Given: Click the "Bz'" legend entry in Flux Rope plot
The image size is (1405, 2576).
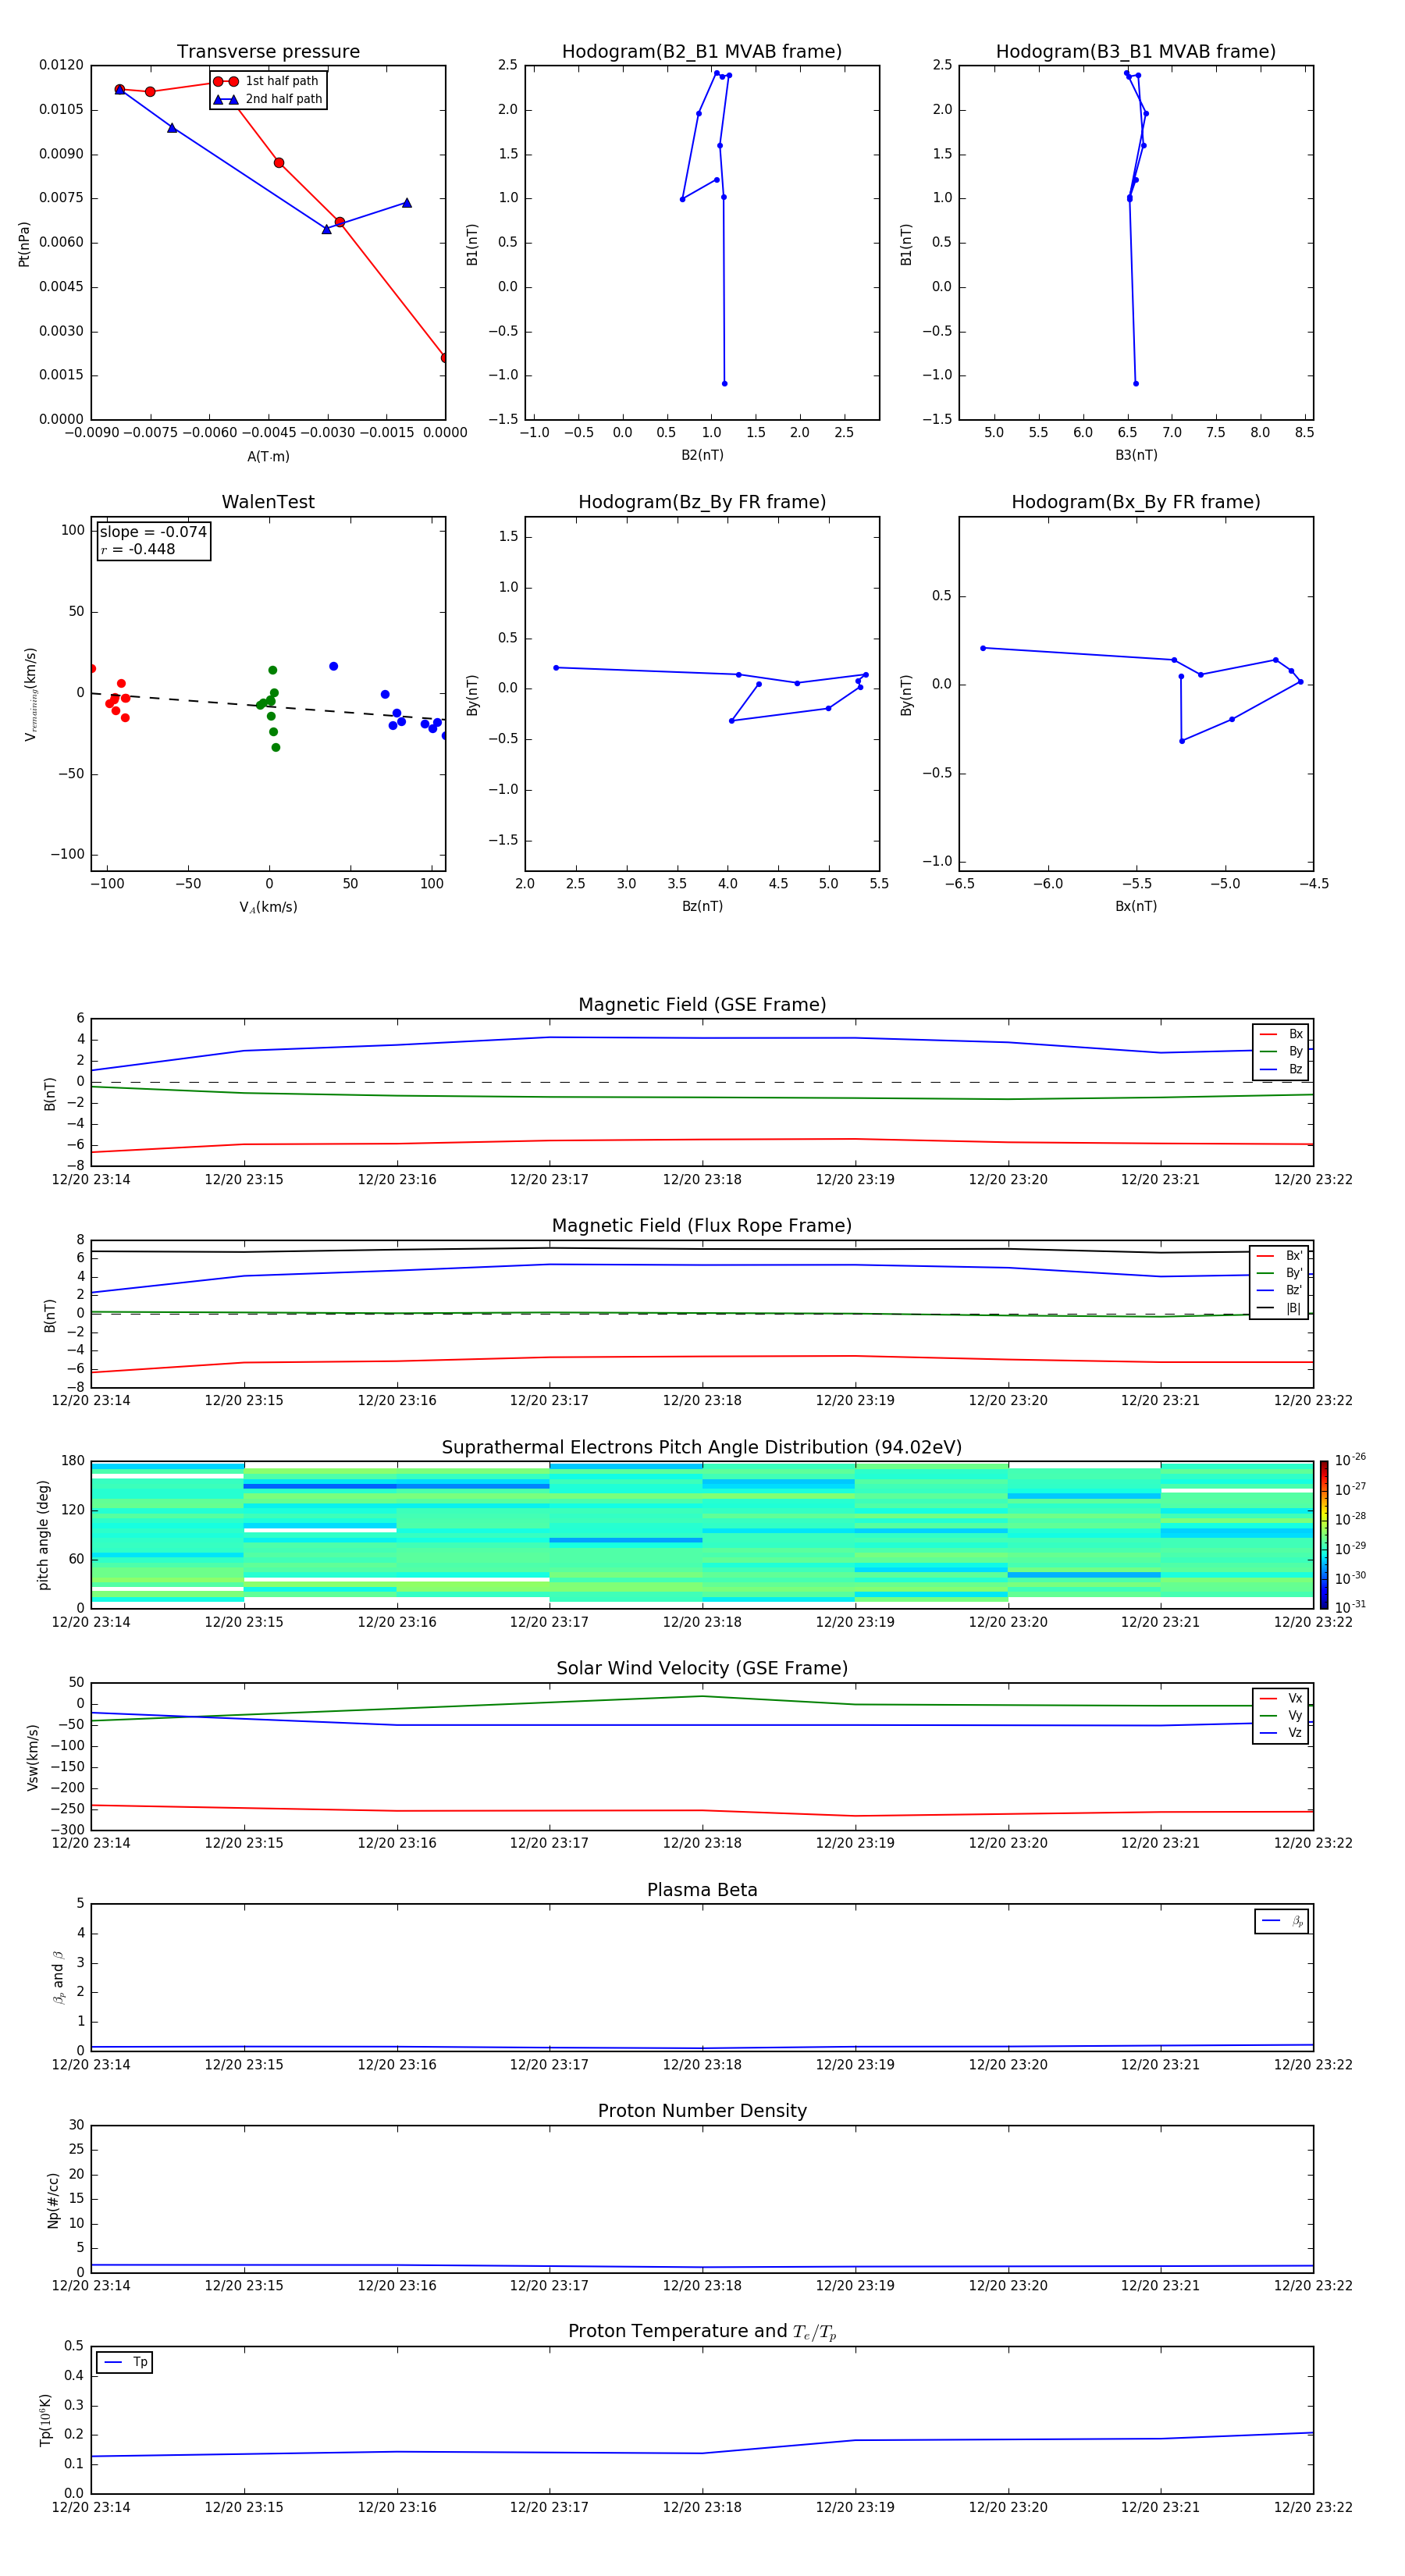Looking at the screenshot, I should tap(1279, 1291).
